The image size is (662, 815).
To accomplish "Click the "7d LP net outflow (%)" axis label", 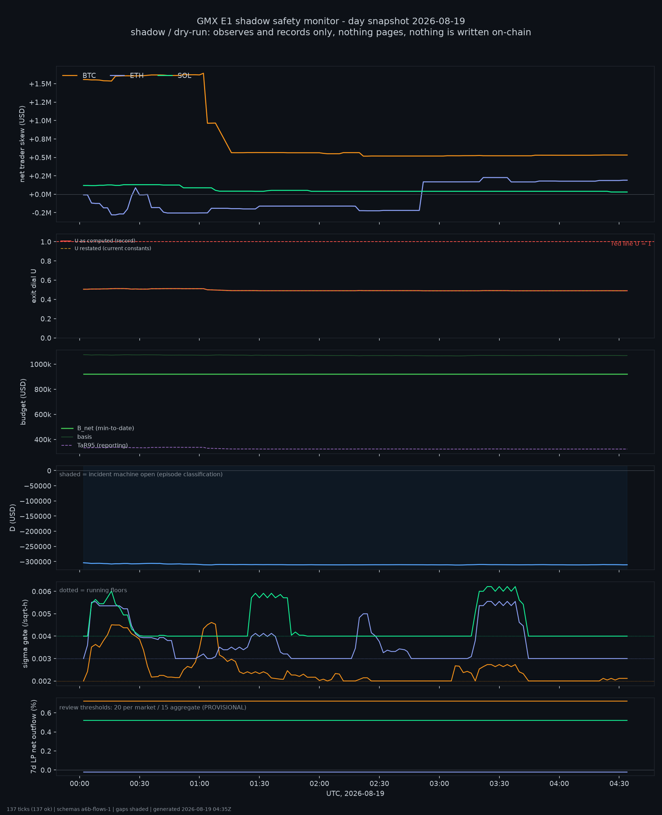I will [33, 736].
